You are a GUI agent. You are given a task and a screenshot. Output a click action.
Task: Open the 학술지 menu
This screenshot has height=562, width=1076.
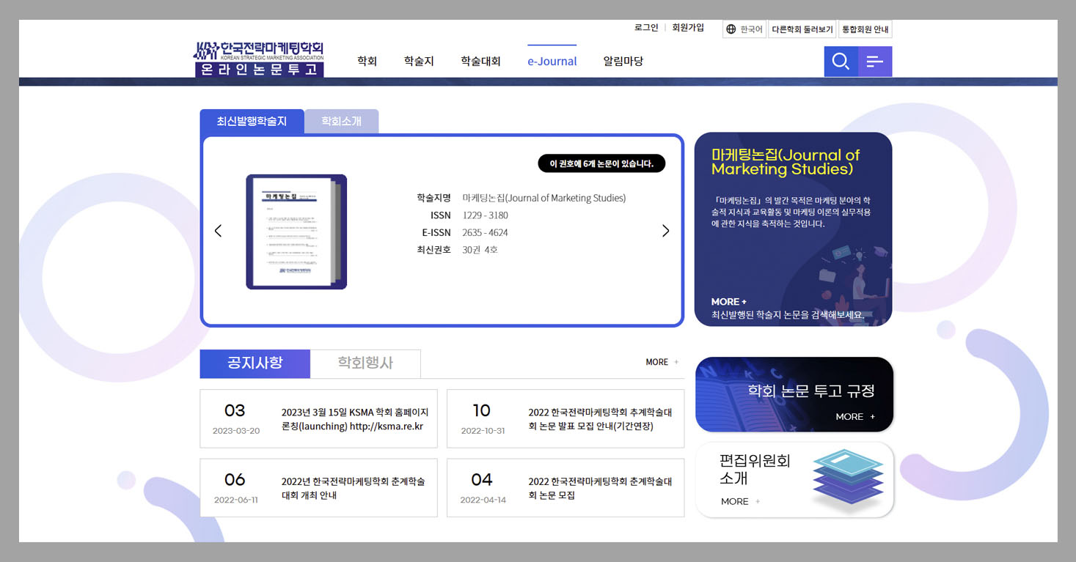[419, 62]
